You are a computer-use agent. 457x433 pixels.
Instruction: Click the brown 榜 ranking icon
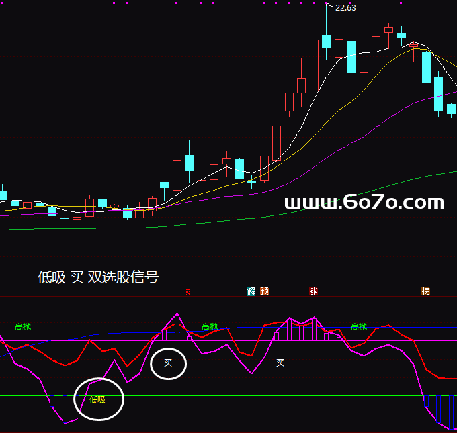point(425,291)
